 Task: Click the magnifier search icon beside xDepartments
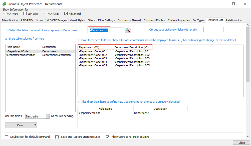[x=128, y=30]
